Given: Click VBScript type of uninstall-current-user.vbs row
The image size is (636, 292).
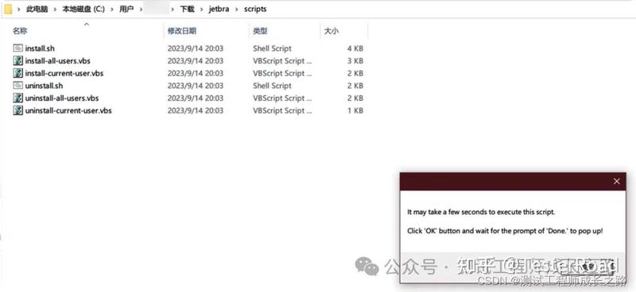Looking at the screenshot, I should (282, 110).
